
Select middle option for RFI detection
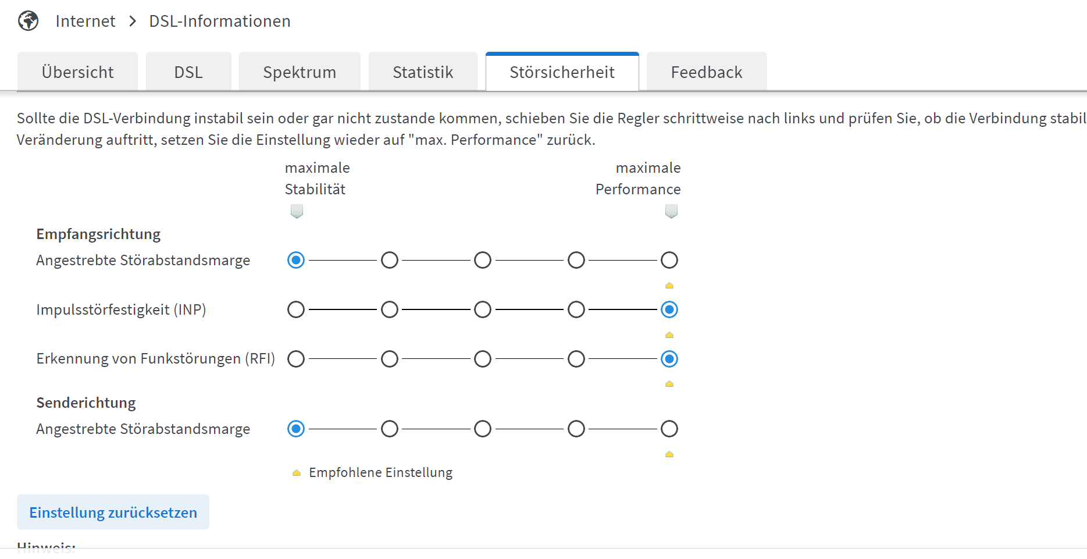tap(483, 359)
